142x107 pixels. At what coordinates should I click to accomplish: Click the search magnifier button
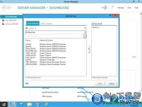[85, 36]
